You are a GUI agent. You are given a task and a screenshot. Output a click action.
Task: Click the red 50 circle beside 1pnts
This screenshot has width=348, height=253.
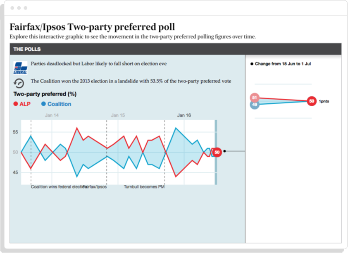click(x=312, y=101)
